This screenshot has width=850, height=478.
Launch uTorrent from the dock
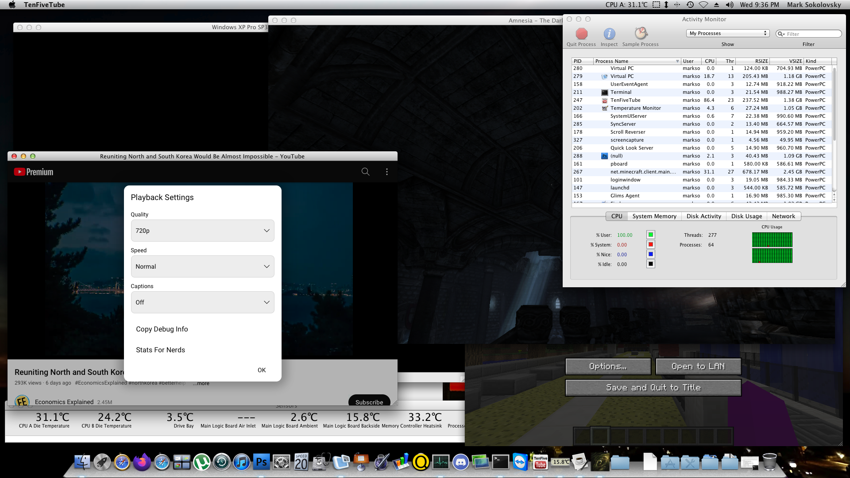coord(202,463)
